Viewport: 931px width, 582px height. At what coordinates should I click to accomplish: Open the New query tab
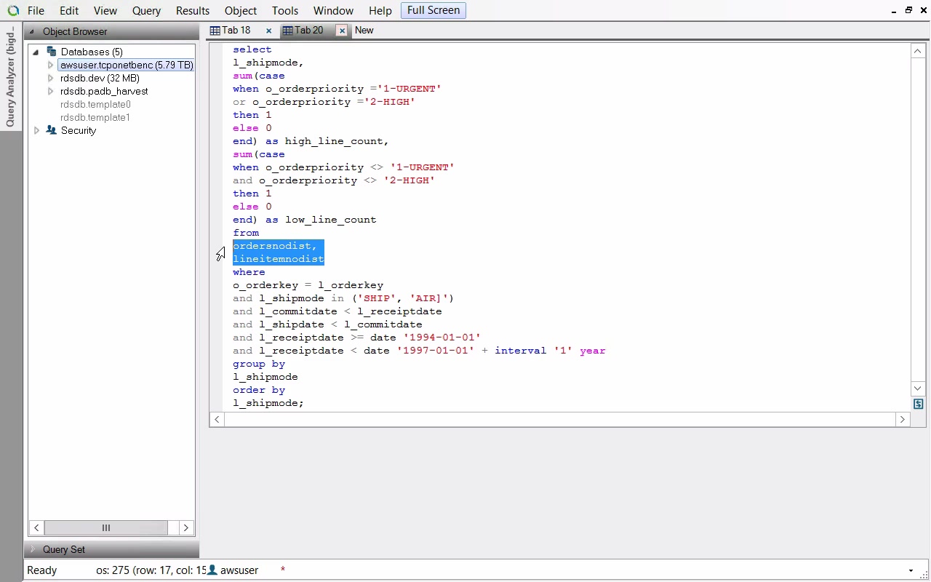[364, 31]
